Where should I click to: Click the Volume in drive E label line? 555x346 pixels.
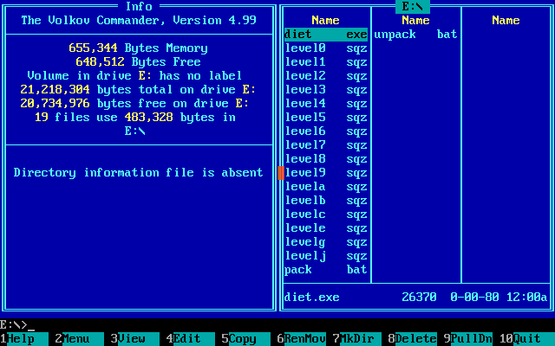(135, 75)
